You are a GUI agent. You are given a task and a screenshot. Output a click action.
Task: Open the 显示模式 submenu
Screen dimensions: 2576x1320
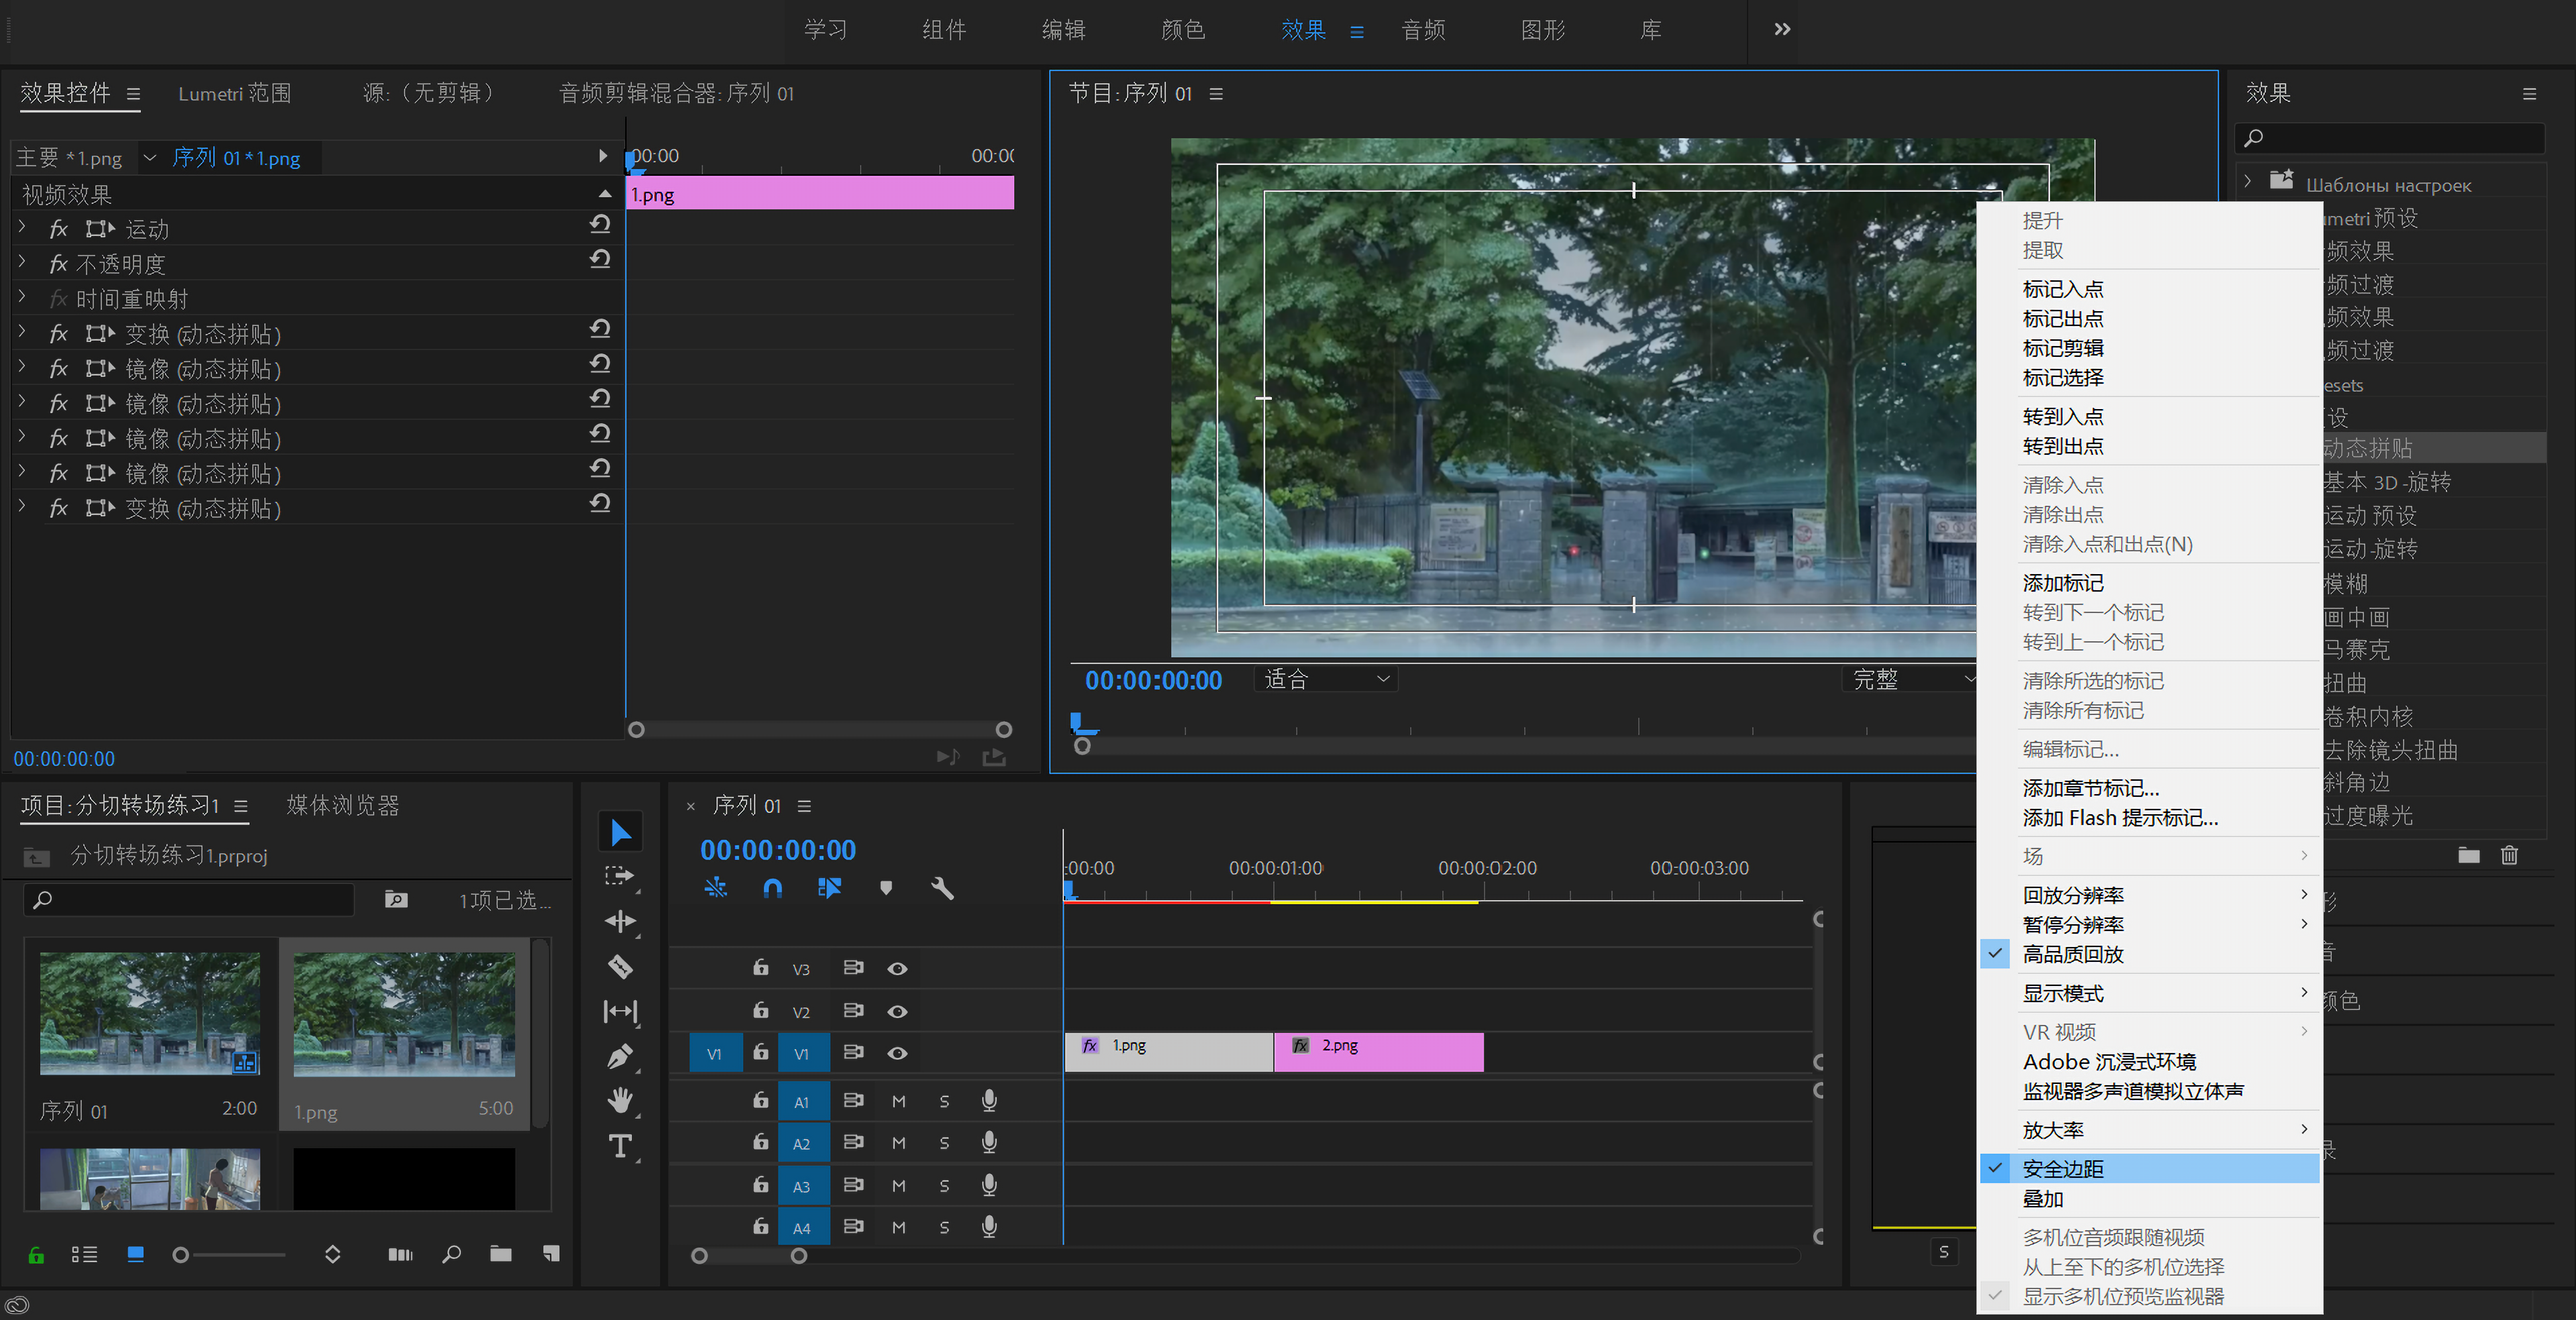click(x=2149, y=993)
